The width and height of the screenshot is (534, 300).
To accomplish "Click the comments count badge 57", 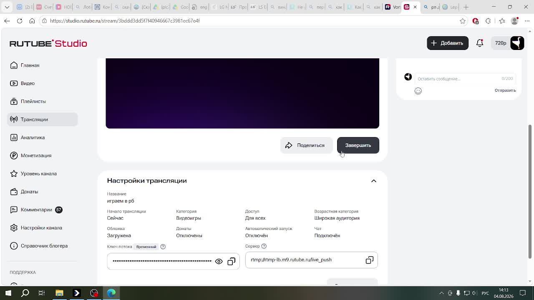I will click(59, 210).
